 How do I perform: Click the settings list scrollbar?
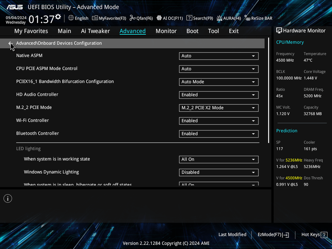point(268,90)
